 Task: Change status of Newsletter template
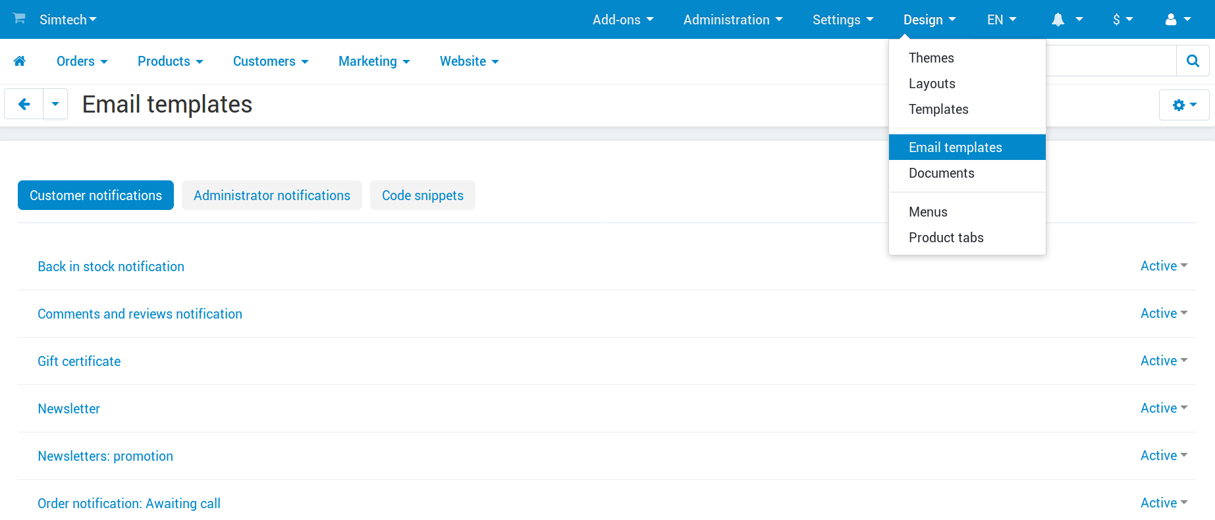pos(1164,408)
